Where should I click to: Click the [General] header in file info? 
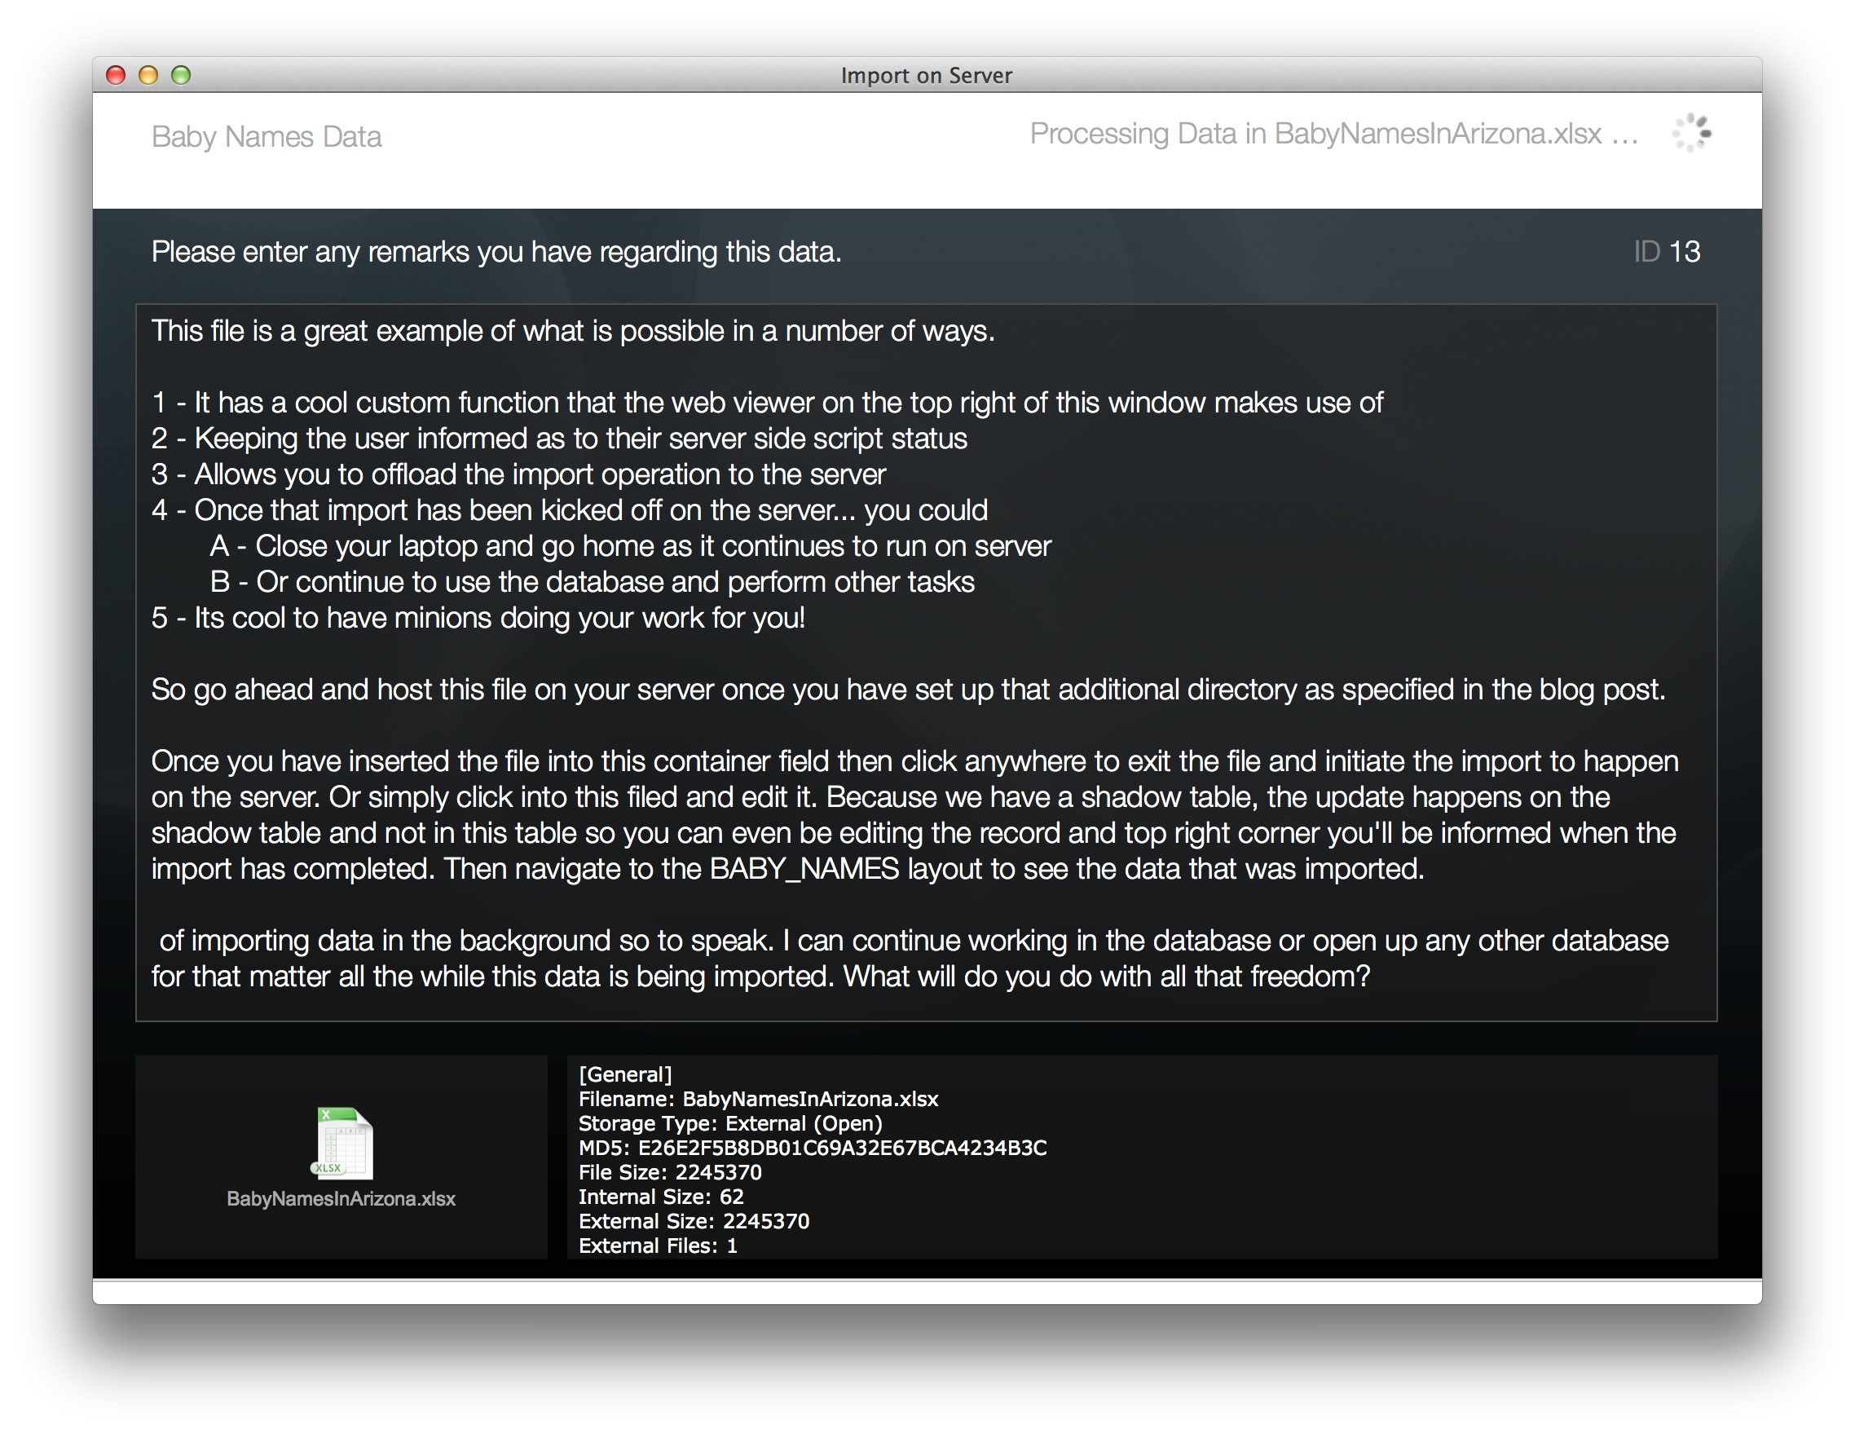(x=625, y=1074)
